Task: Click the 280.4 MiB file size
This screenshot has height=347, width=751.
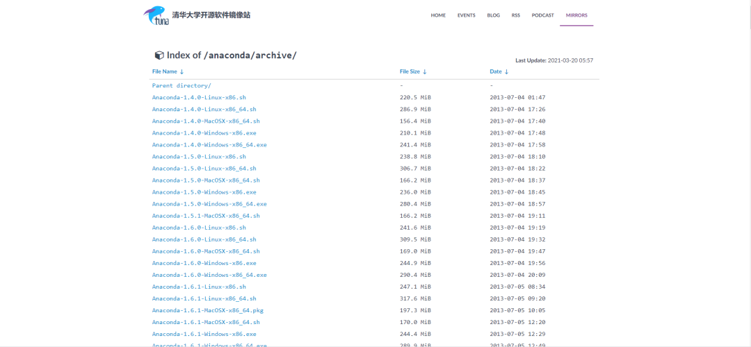Action: (415, 204)
